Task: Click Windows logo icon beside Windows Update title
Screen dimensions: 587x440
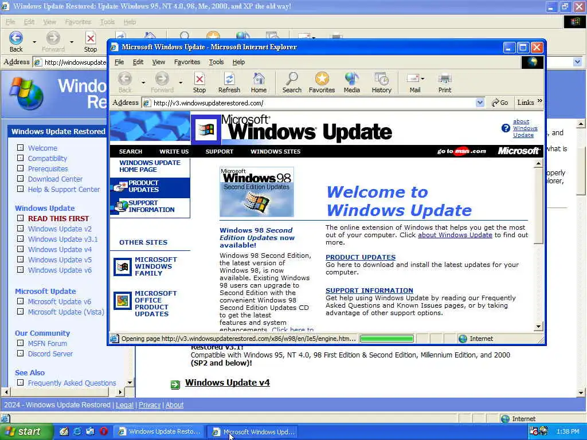Action: click(x=206, y=130)
